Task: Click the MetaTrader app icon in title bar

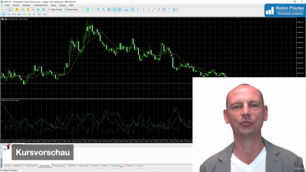Action: tap(2, 2)
